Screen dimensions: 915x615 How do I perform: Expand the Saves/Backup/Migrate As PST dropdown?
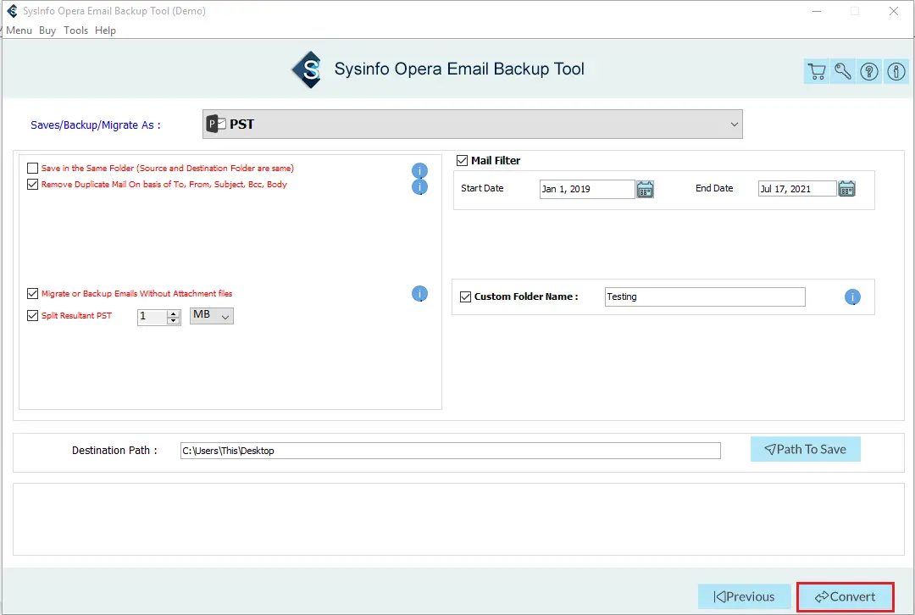733,125
